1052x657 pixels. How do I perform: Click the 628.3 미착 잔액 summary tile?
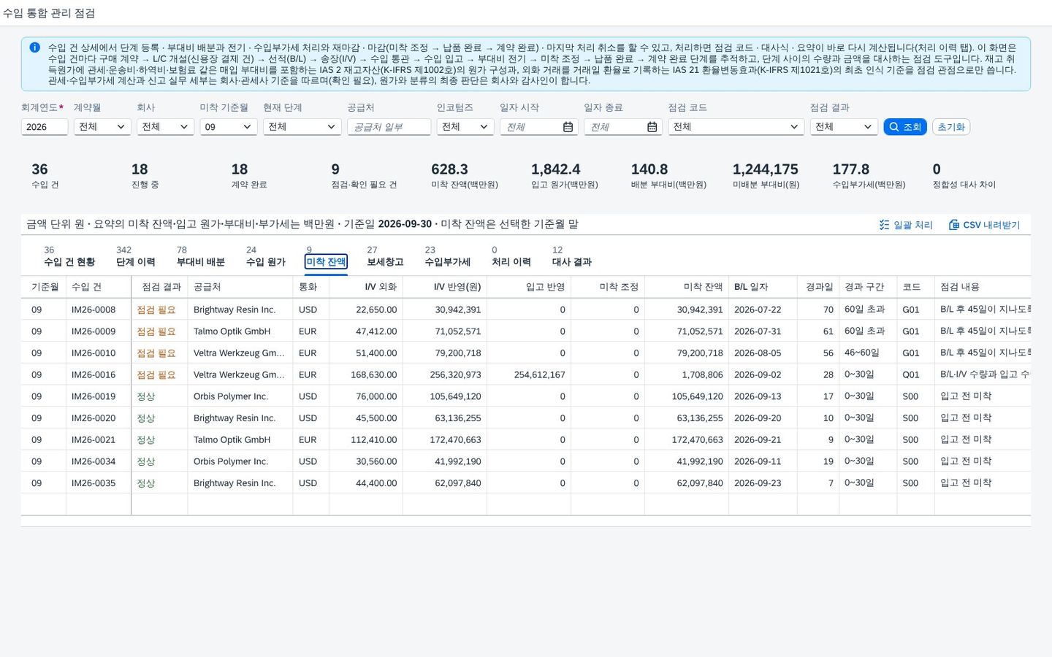pos(465,176)
